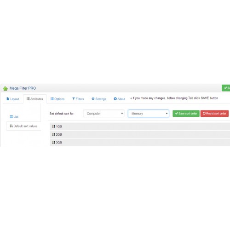Image resolution: width=230 pixels, height=230 pixels.
Task: Click the green Mega Filter PRO logo icon
Action: point(6,88)
